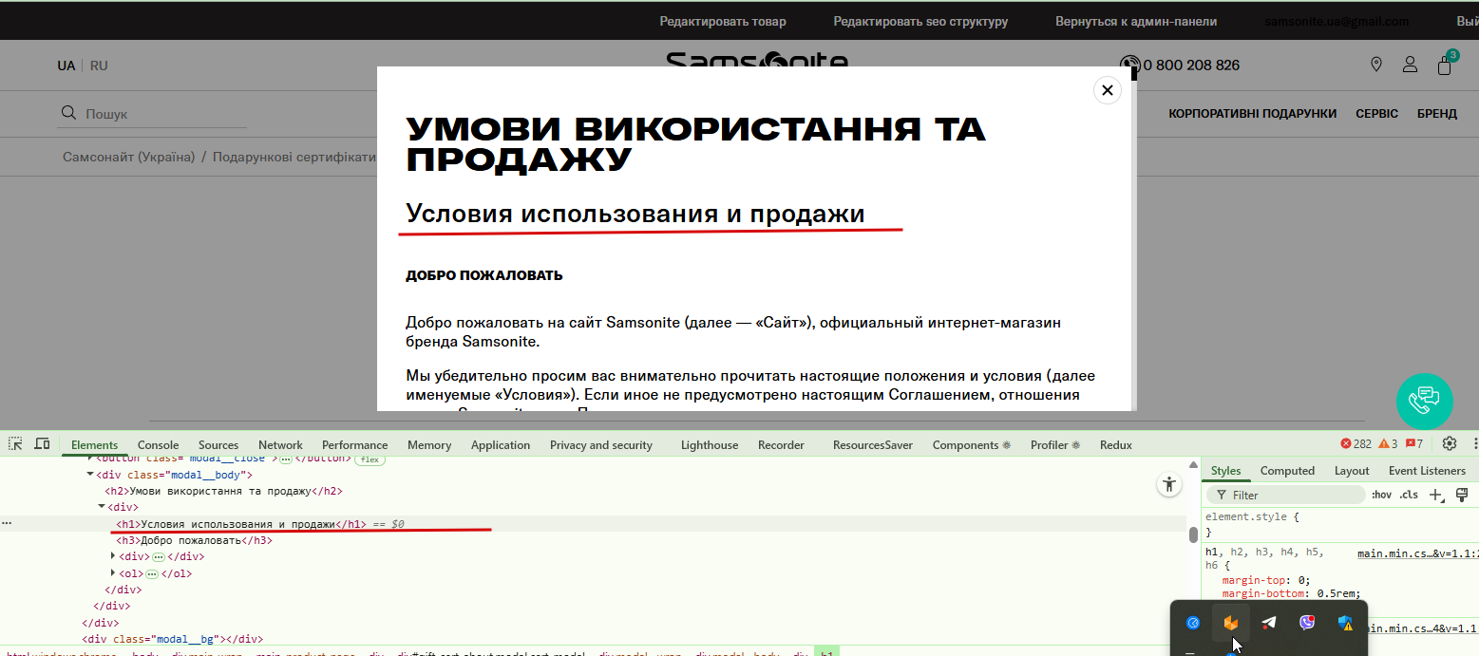
Task: Open the Redux tab
Action: coord(1116,444)
